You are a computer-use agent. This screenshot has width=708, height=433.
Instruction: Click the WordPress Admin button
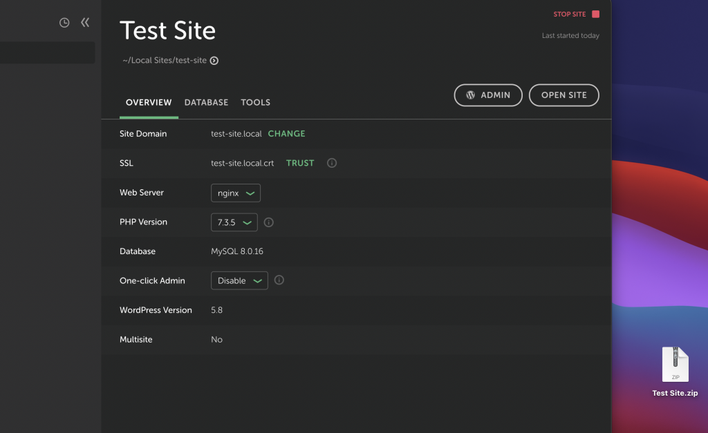(488, 95)
